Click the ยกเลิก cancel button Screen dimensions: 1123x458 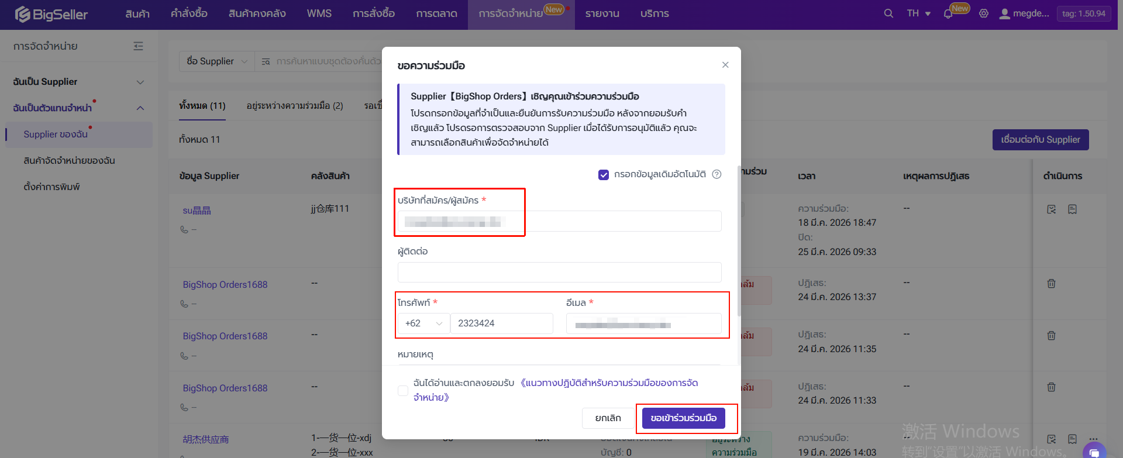pos(608,418)
